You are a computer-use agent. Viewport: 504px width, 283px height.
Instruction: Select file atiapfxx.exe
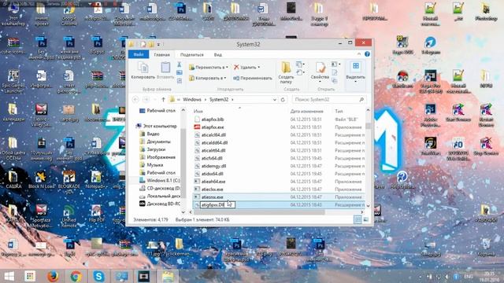click(213, 127)
